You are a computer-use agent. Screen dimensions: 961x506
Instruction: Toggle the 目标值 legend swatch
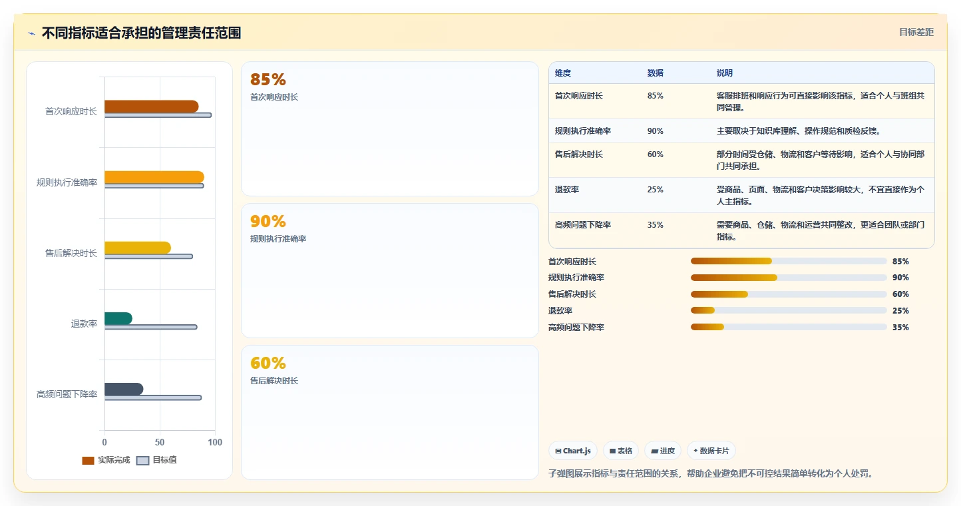142,460
